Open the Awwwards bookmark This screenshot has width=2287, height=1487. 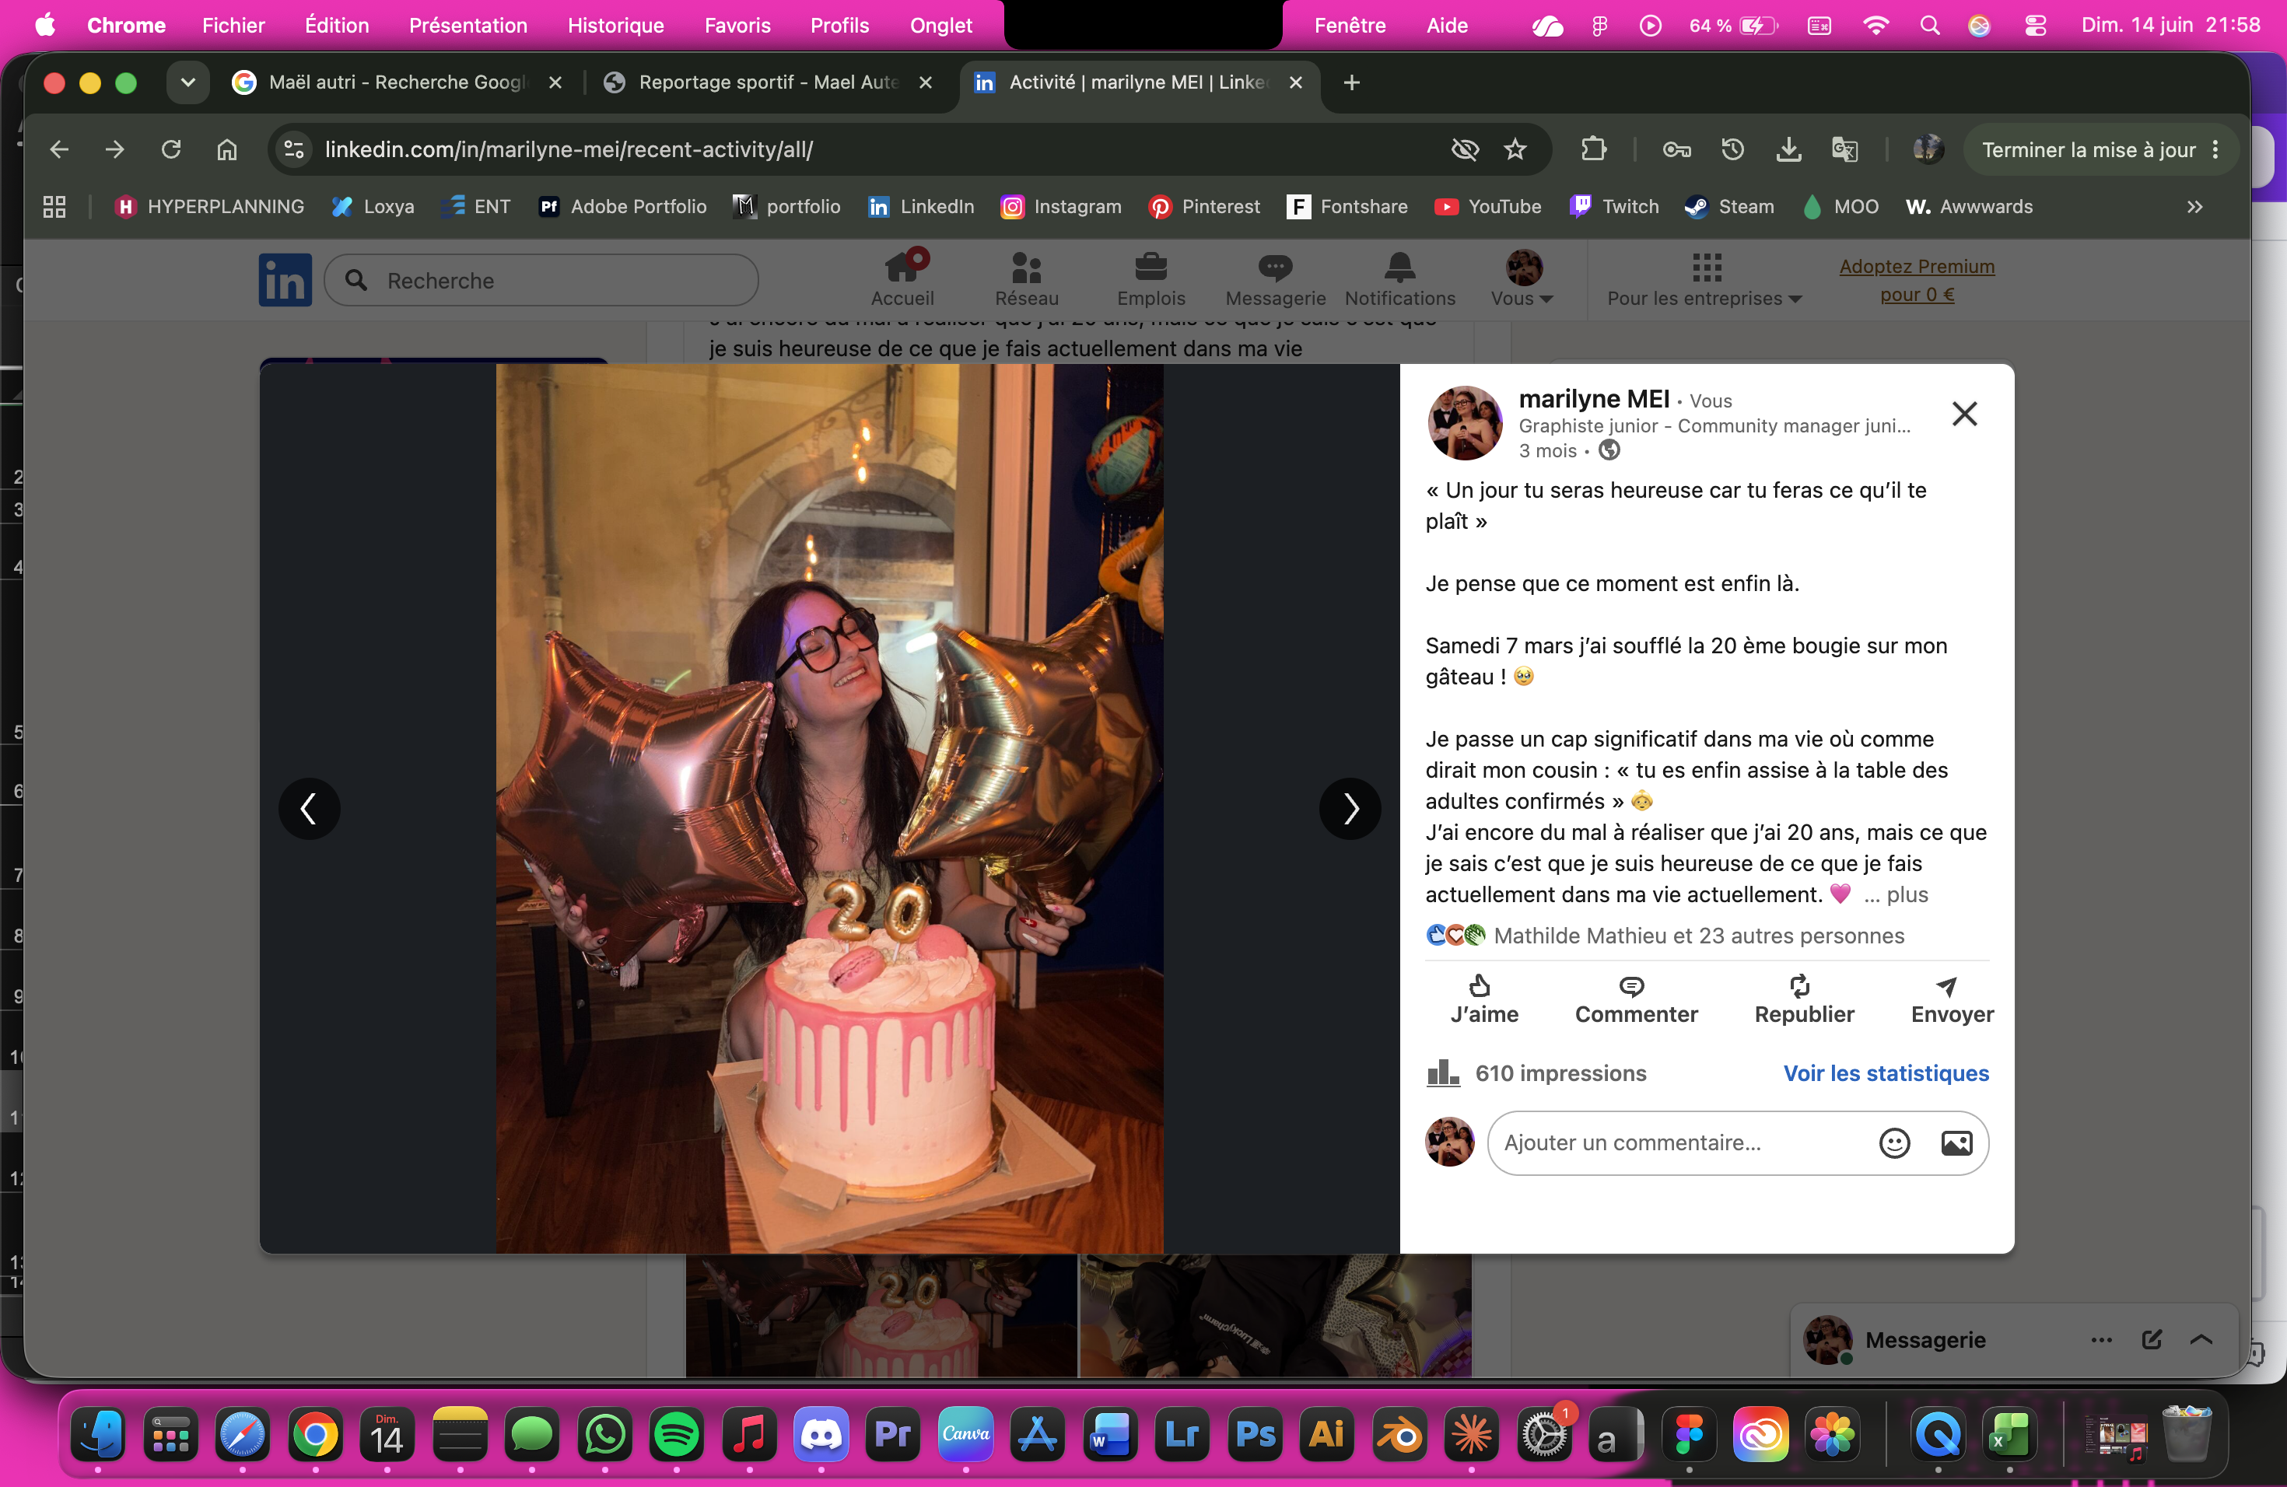pyautogui.click(x=1969, y=208)
